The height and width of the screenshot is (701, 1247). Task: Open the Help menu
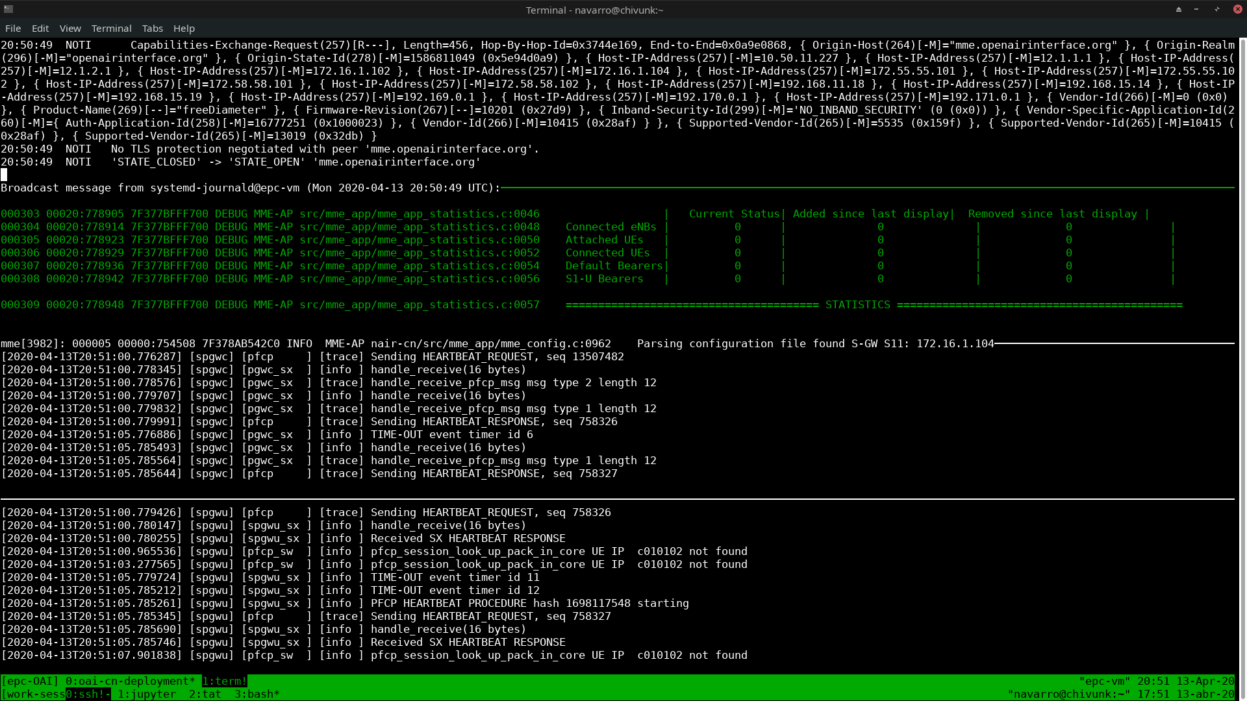pos(184,29)
